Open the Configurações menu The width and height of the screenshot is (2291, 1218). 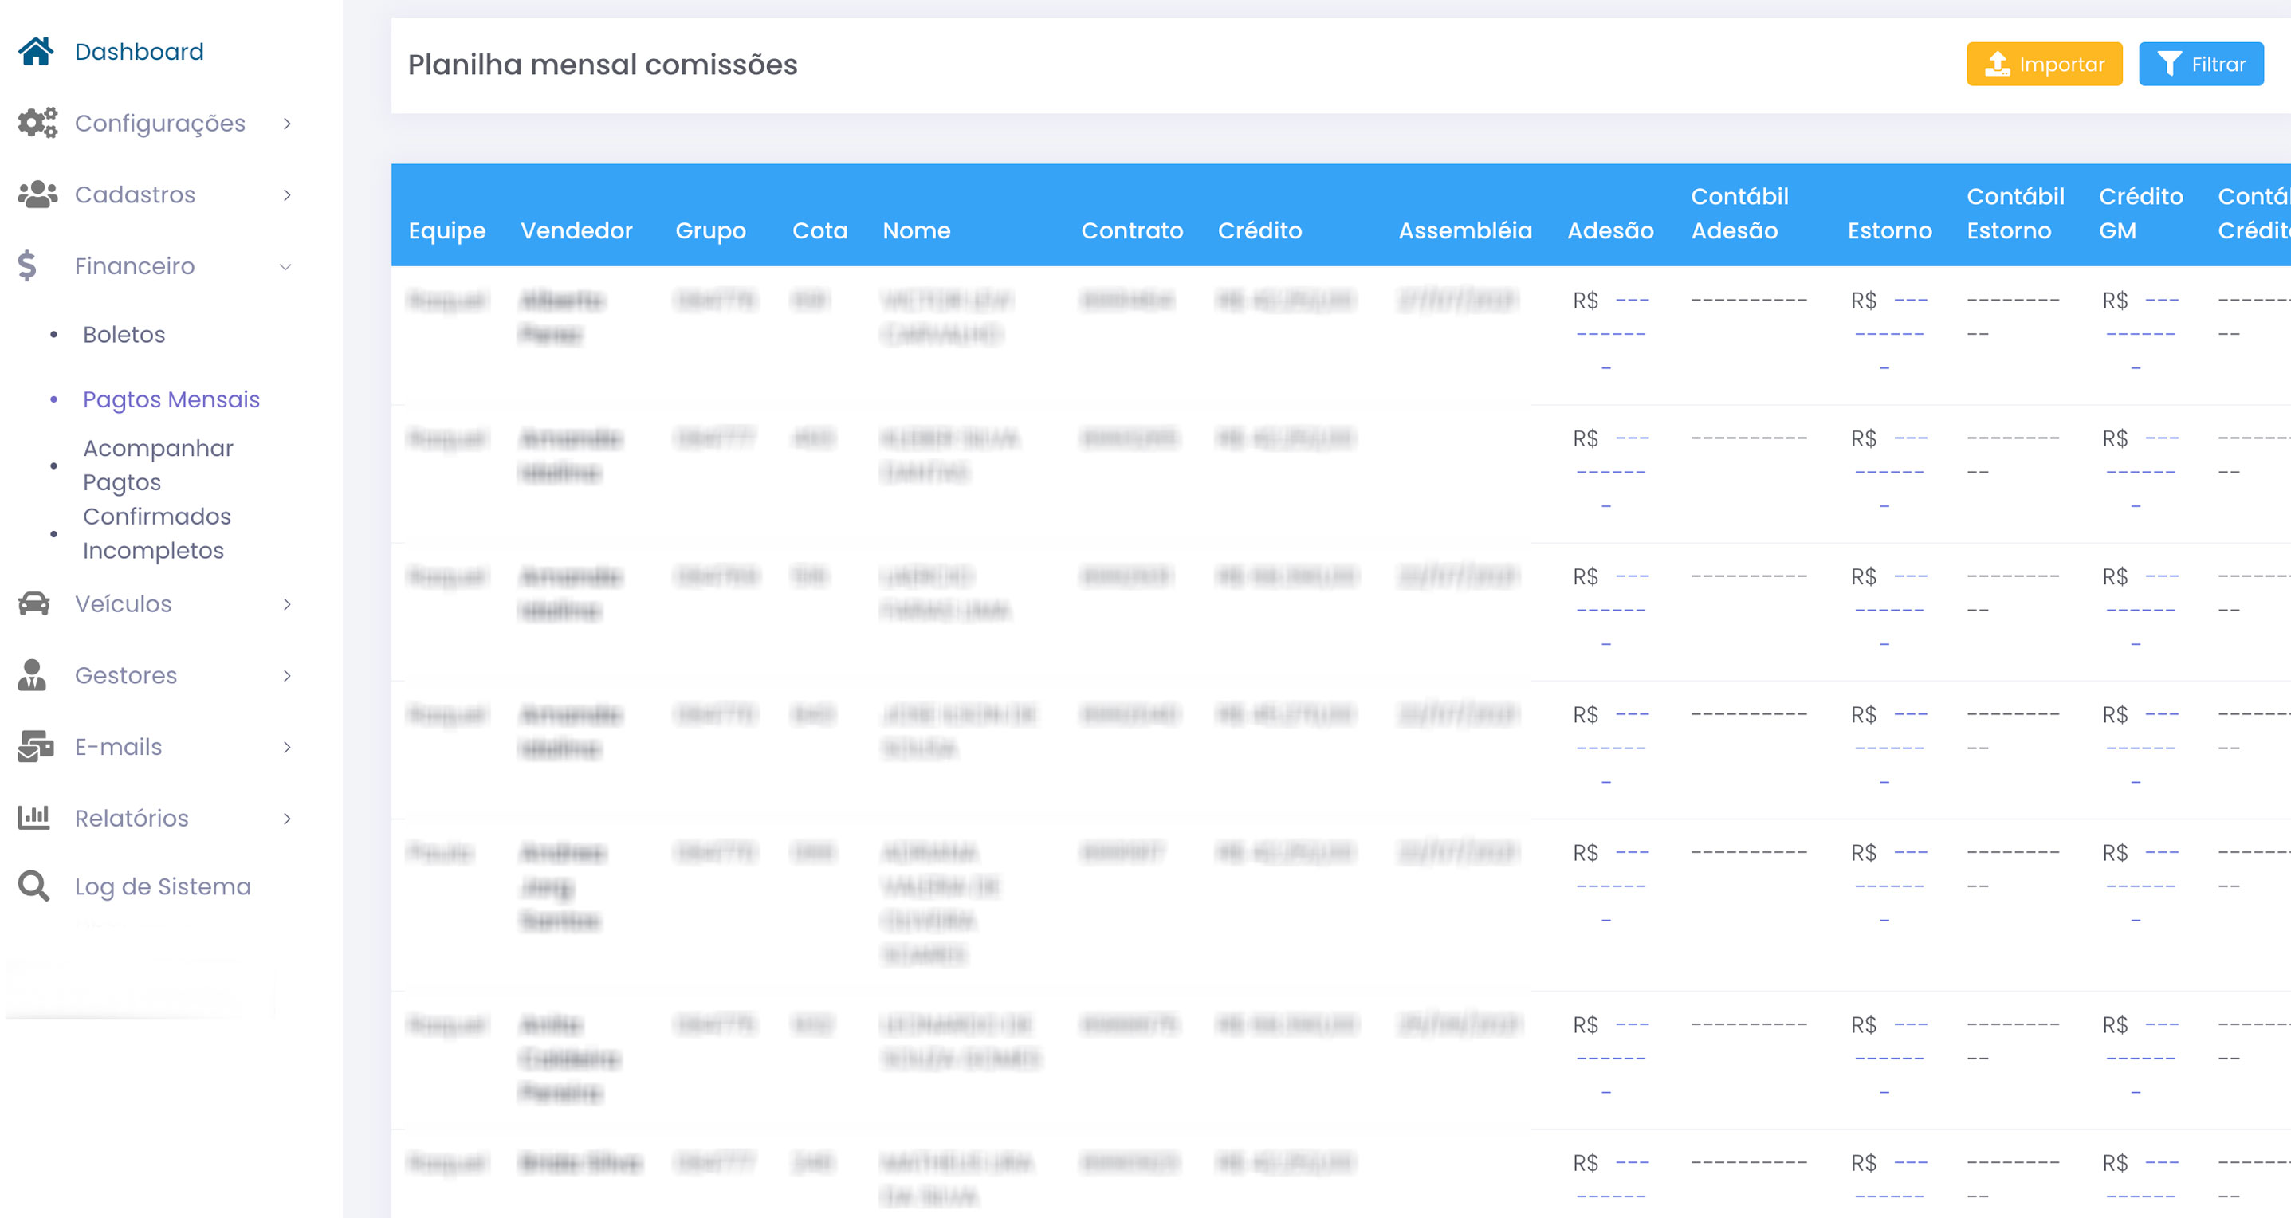tap(160, 123)
